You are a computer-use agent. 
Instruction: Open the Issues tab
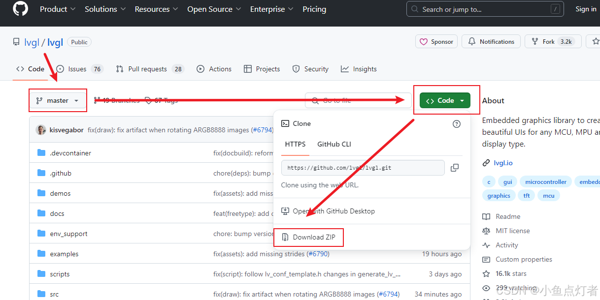[79, 69]
